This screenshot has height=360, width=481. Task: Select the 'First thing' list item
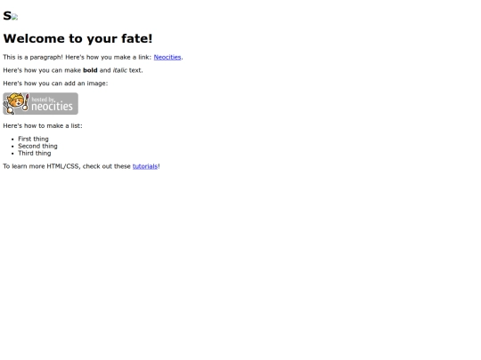[x=33, y=139]
